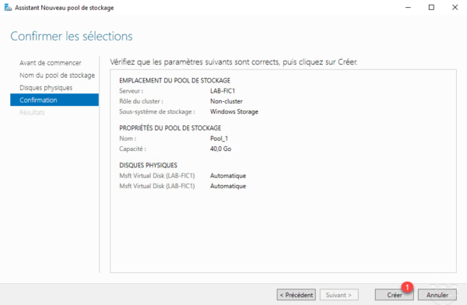467x305 pixels.
Task: Click the Annuler button
Action: (x=437, y=295)
